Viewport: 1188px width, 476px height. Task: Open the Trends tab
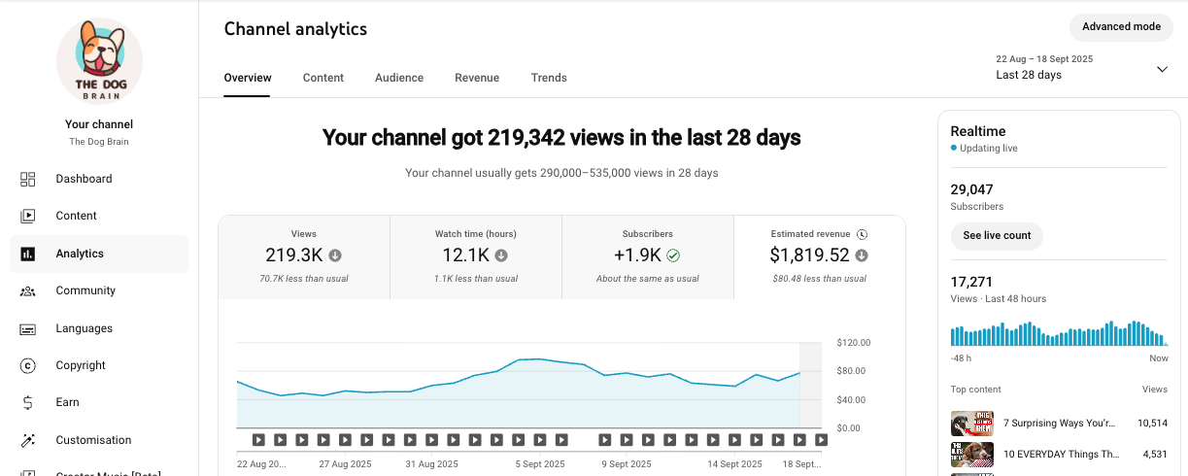tap(549, 78)
